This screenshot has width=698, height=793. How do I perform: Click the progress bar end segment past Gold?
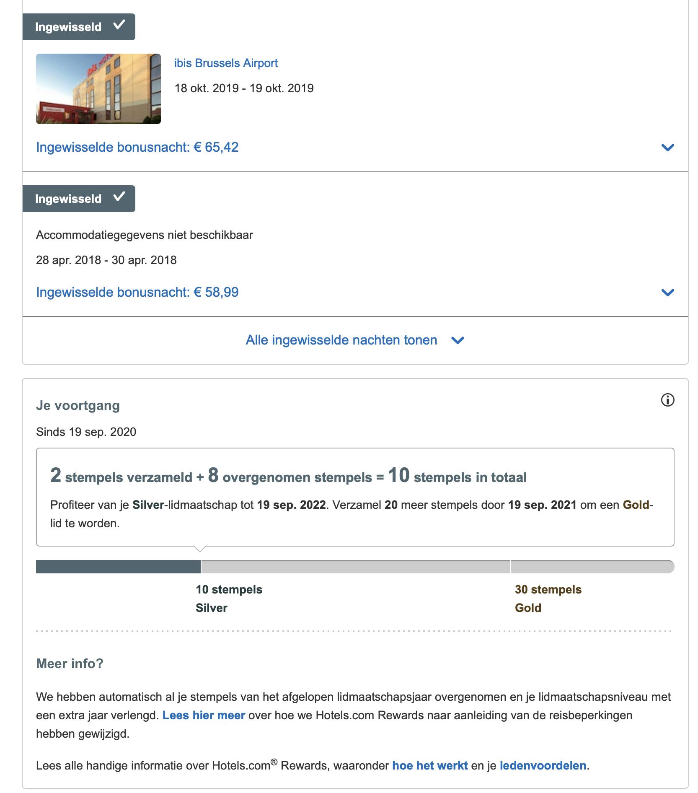[592, 567]
